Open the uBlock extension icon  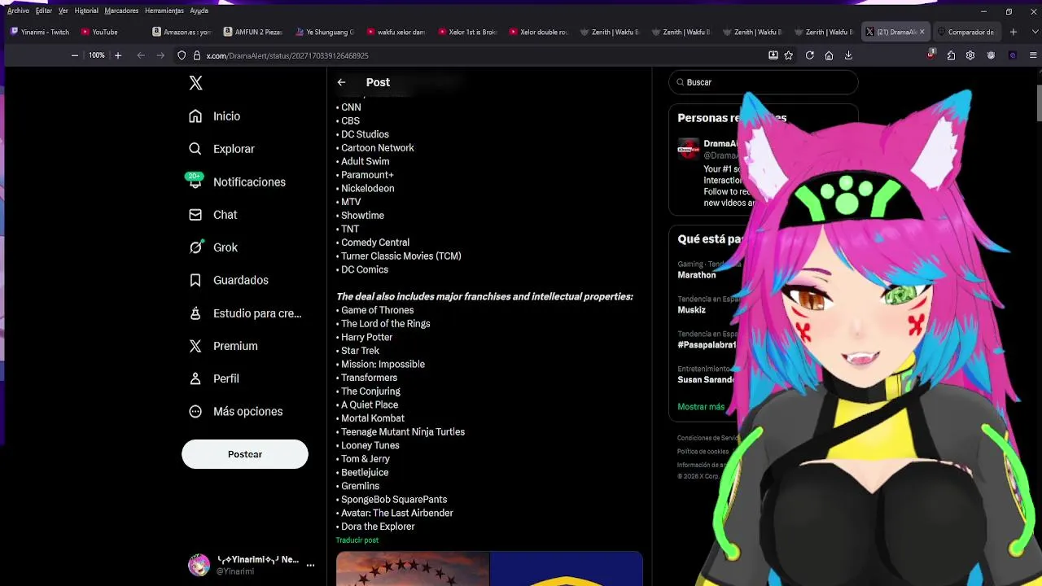coord(930,55)
